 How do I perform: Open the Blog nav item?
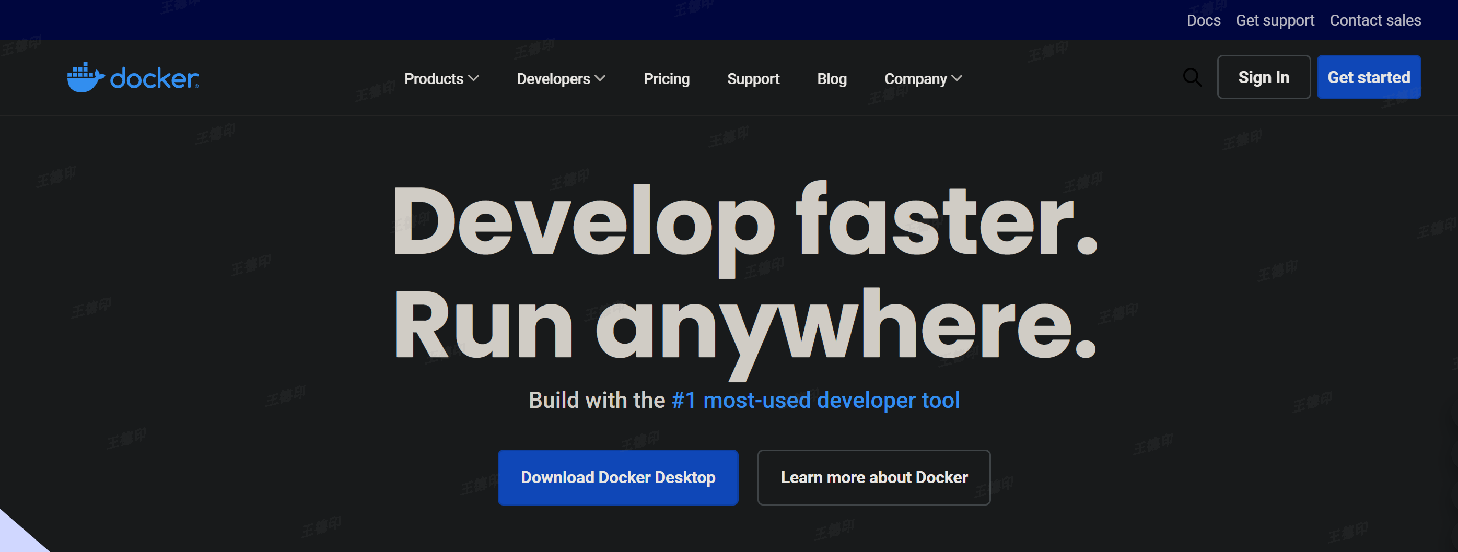point(832,79)
